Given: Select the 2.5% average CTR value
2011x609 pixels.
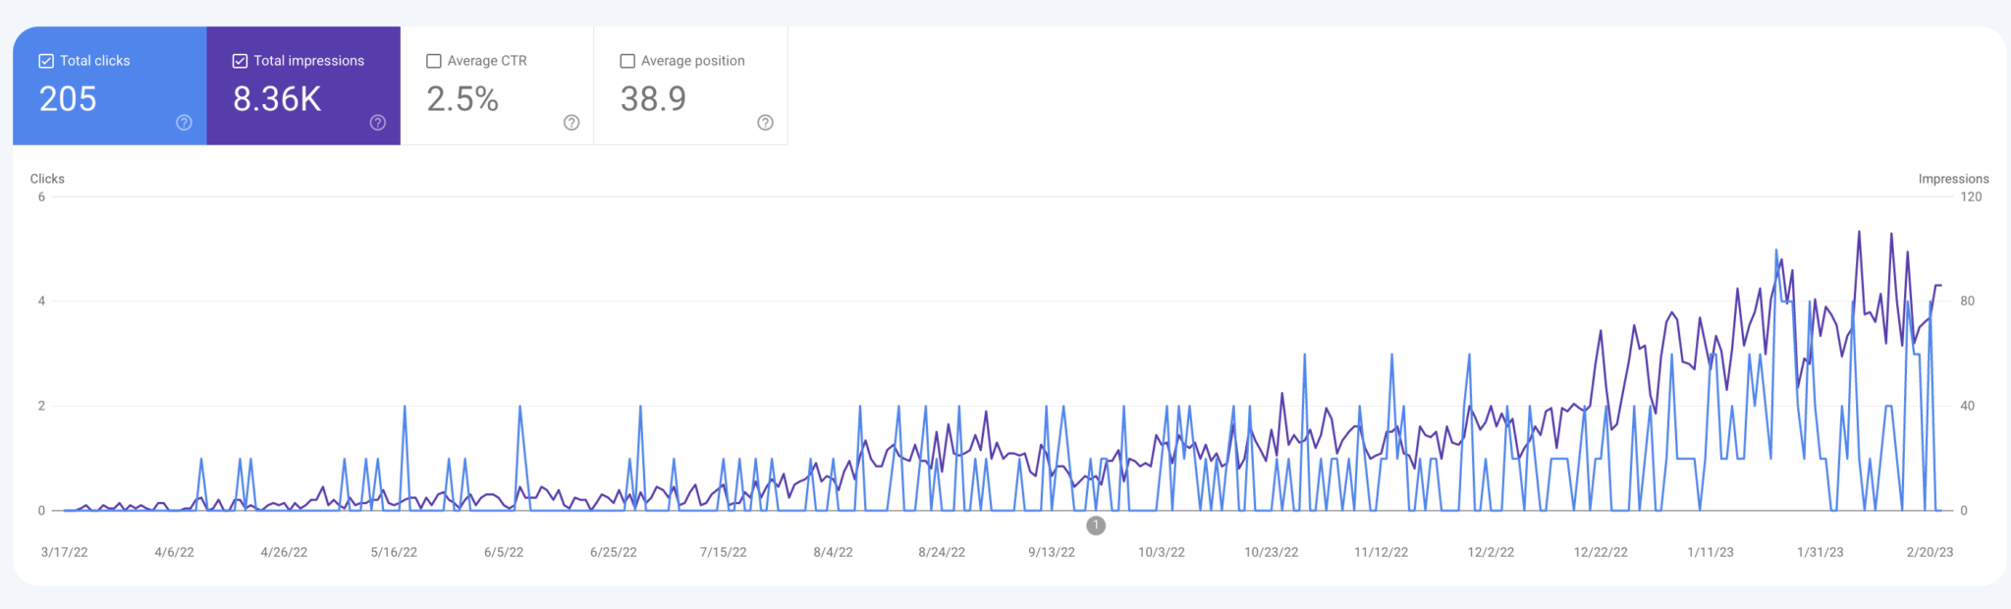Looking at the screenshot, I should (462, 99).
